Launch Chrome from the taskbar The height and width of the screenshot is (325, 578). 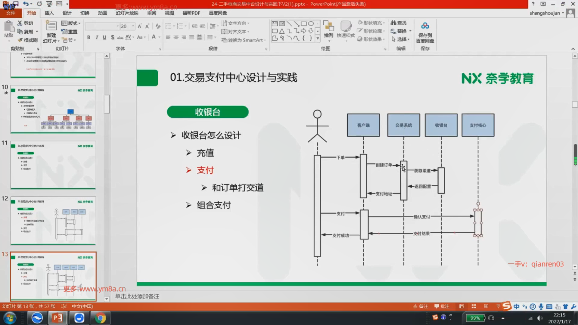pyautogui.click(x=100, y=318)
